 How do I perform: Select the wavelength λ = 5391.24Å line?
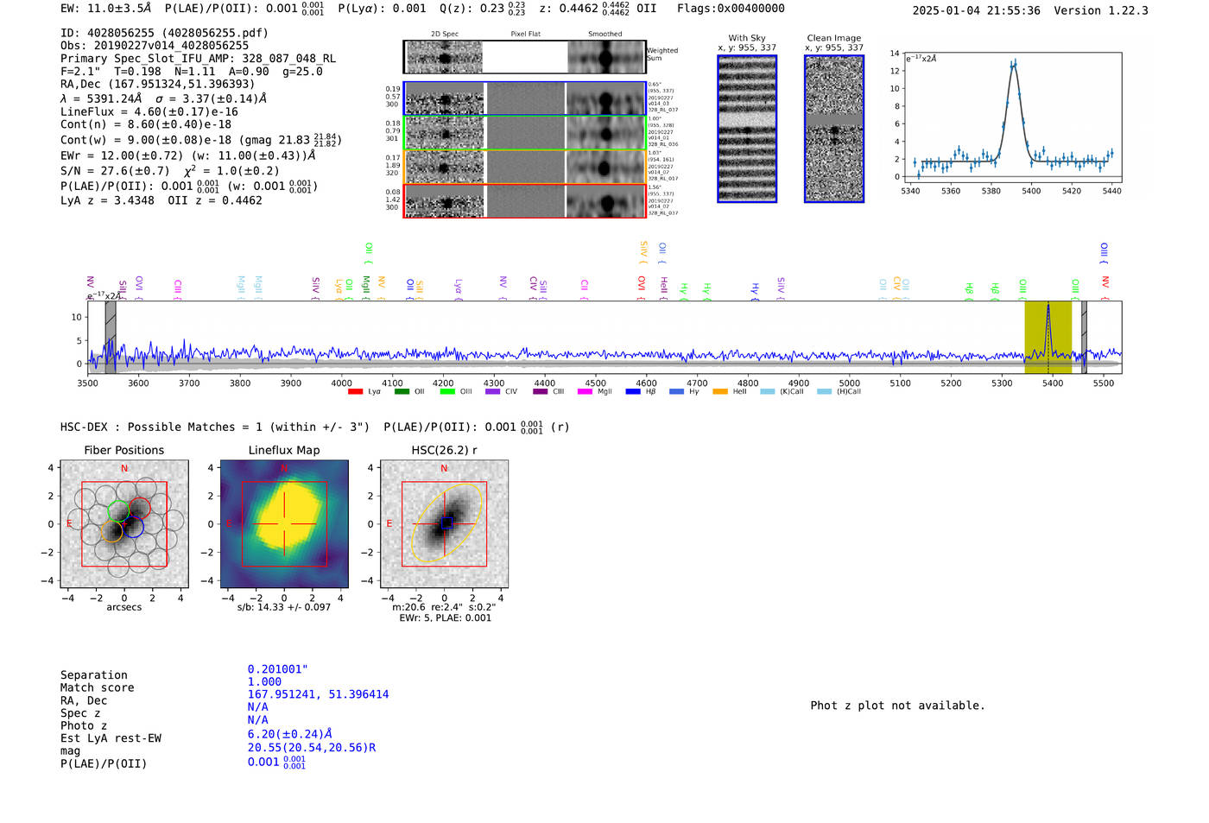coord(164,98)
